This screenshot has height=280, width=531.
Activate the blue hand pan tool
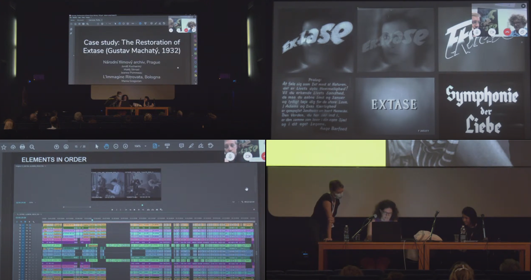(x=106, y=146)
